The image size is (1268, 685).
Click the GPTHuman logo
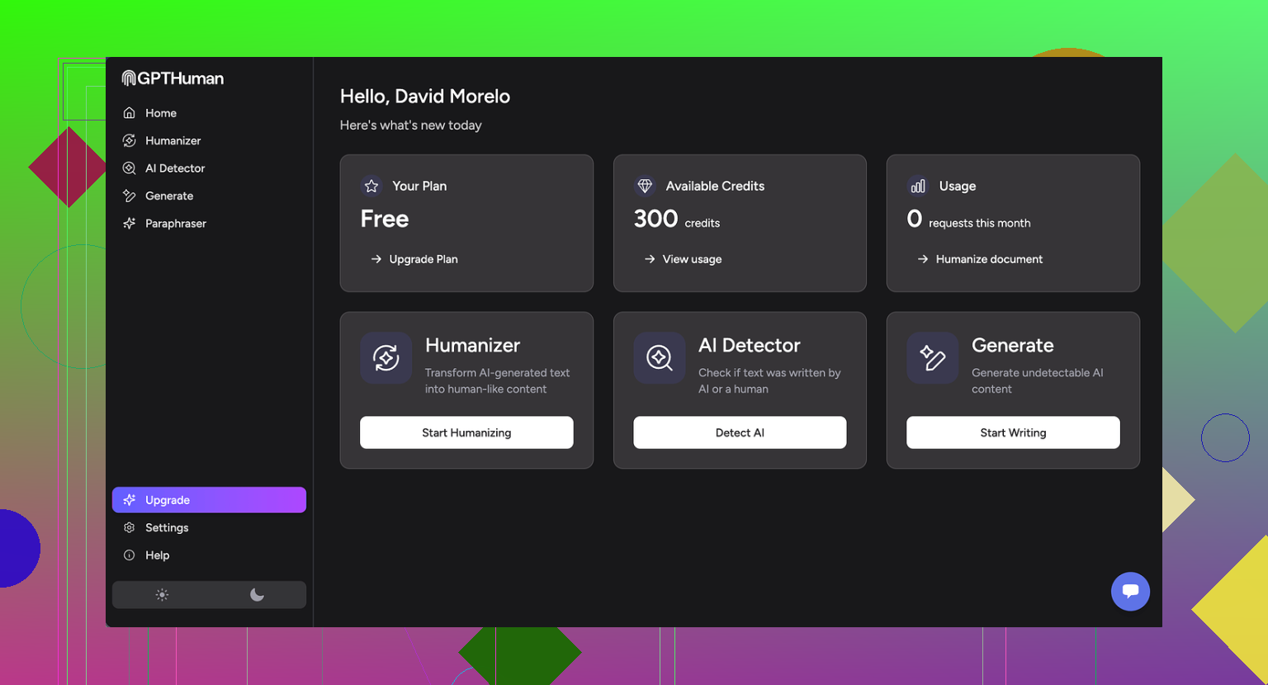click(173, 78)
